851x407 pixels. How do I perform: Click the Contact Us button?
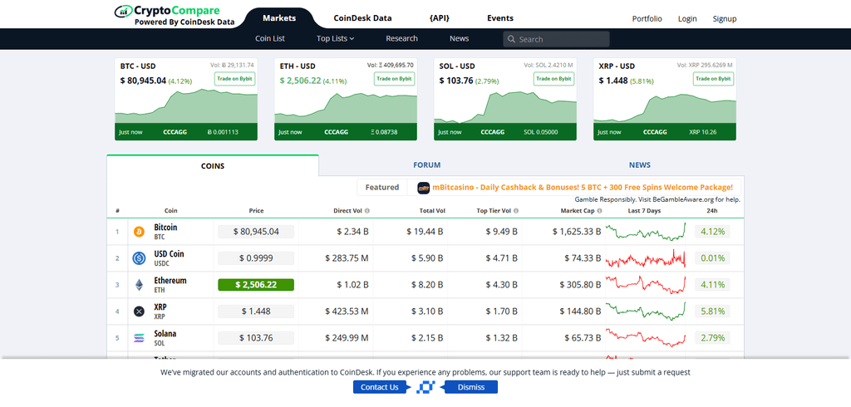point(379,387)
